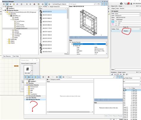The image size is (141, 120).
Task: Open the Scaling dropdown in Object Info
Action: coord(128,29)
